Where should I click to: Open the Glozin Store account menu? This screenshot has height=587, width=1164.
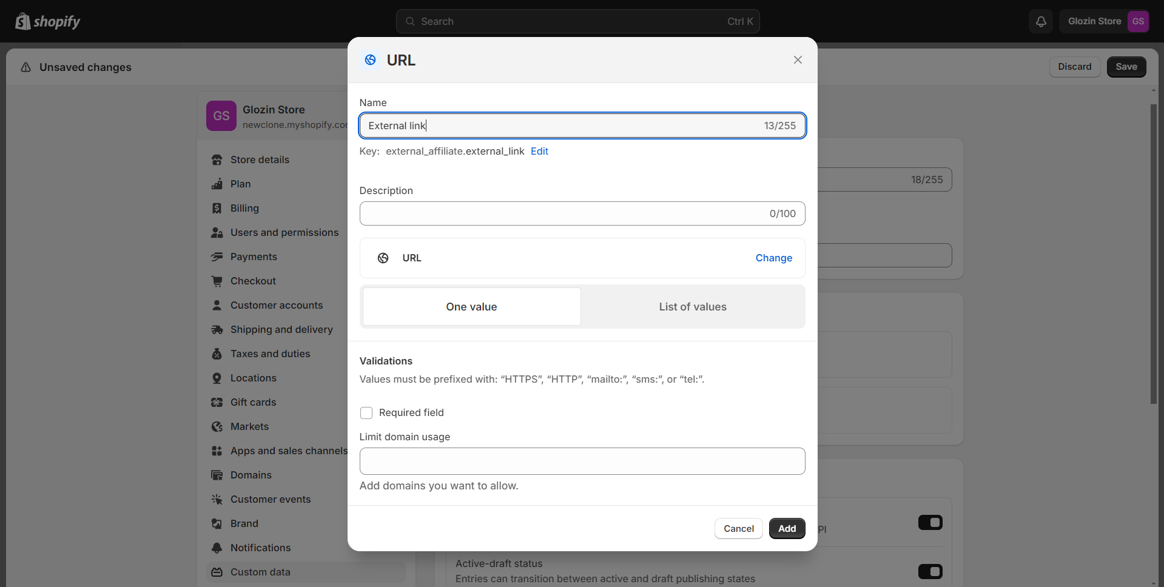coord(1104,21)
